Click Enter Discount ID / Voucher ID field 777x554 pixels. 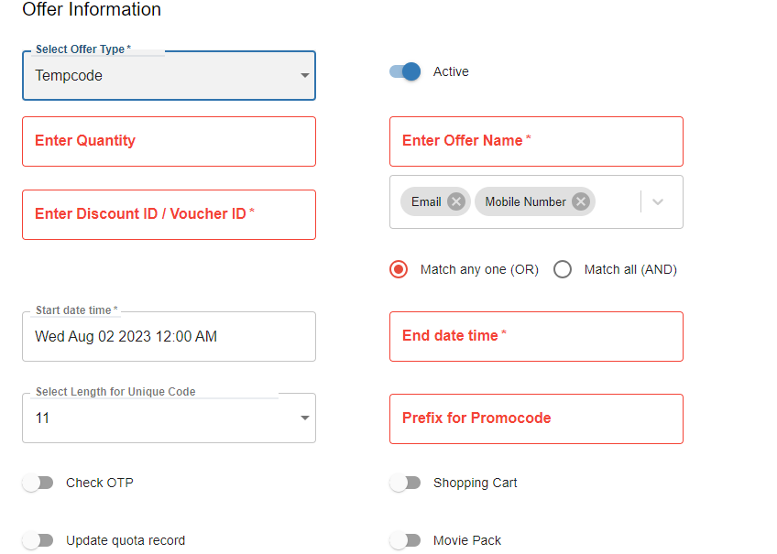tap(169, 214)
